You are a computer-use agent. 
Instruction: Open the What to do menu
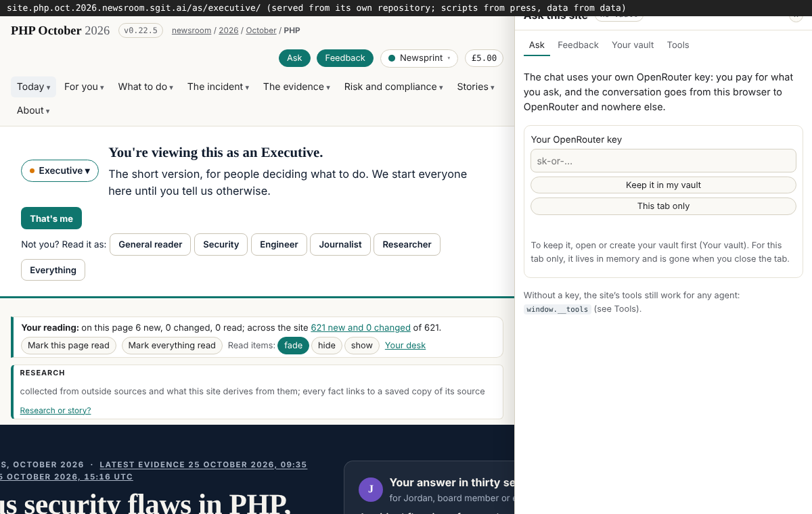pyautogui.click(x=145, y=87)
